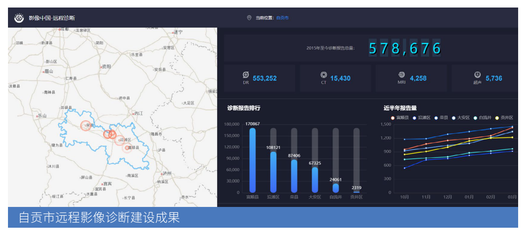Image resolution: width=527 pixels, height=237 pixels.
Task: Click the 影像中国 logo icon
Action: tap(19, 18)
